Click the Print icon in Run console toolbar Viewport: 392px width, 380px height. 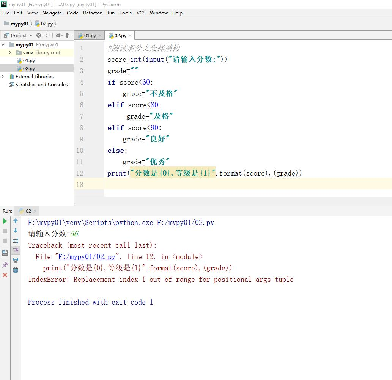tap(16, 260)
